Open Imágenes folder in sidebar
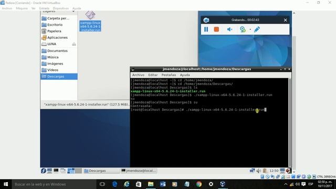336x189 pixels. tap(59, 64)
